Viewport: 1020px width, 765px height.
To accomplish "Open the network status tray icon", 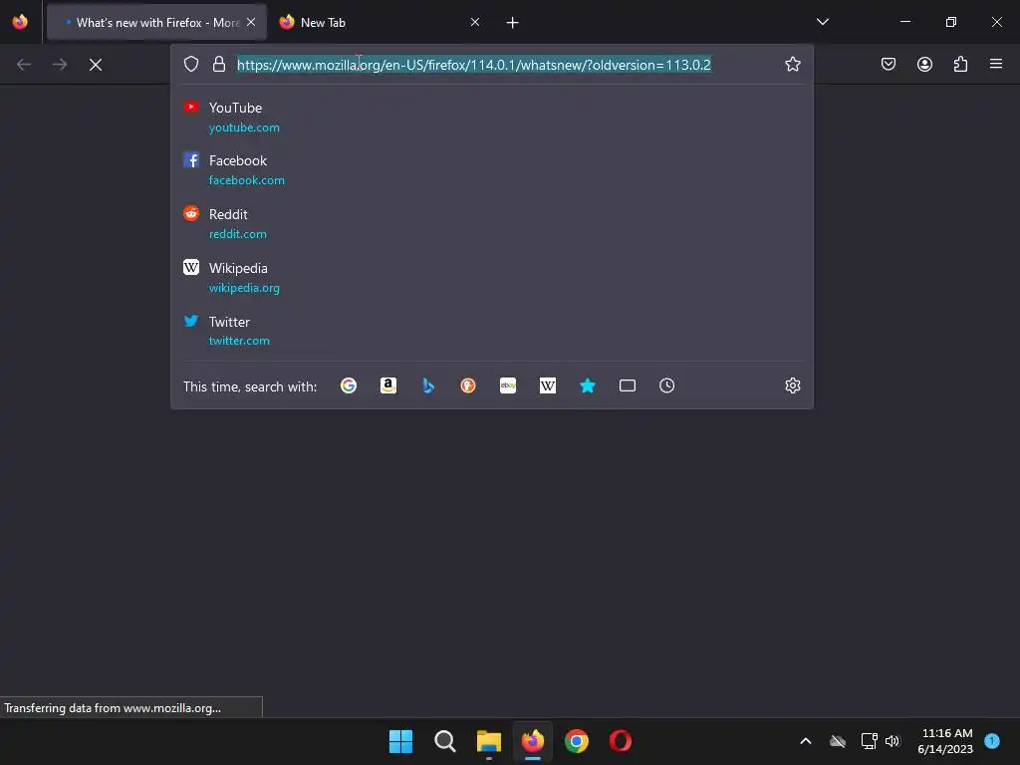I will pyautogui.click(x=869, y=741).
